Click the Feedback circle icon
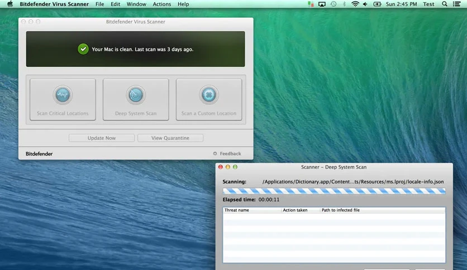 coord(215,153)
